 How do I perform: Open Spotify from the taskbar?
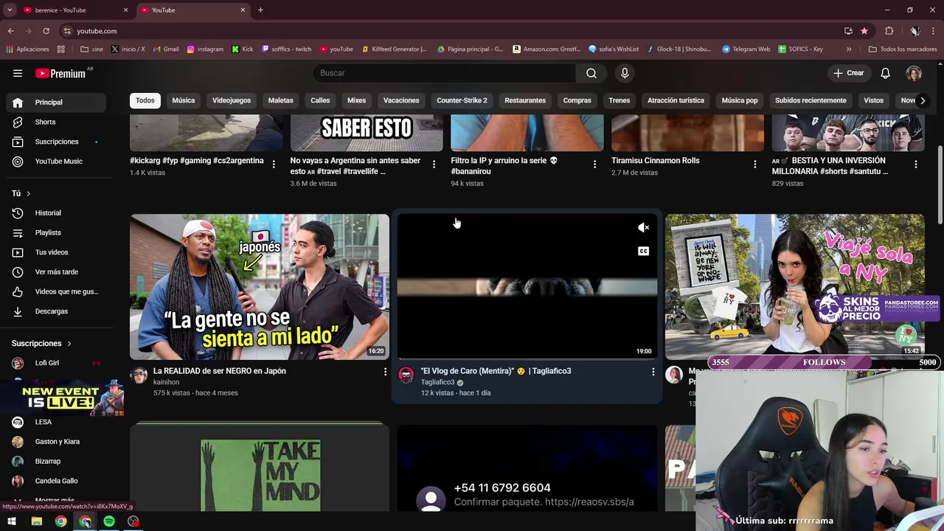109,521
